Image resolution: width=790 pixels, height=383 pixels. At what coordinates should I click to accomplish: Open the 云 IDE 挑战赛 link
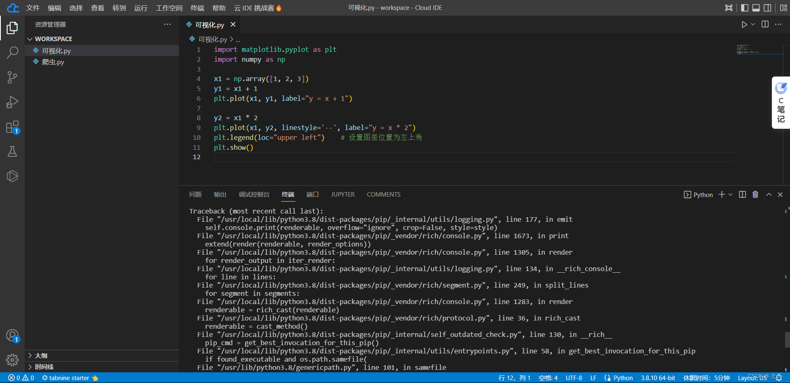(x=258, y=8)
